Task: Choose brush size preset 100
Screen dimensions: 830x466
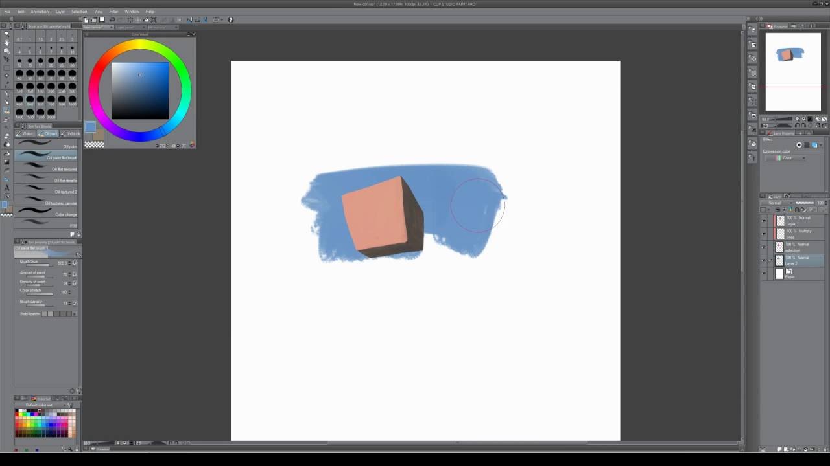Action: click(x=72, y=73)
